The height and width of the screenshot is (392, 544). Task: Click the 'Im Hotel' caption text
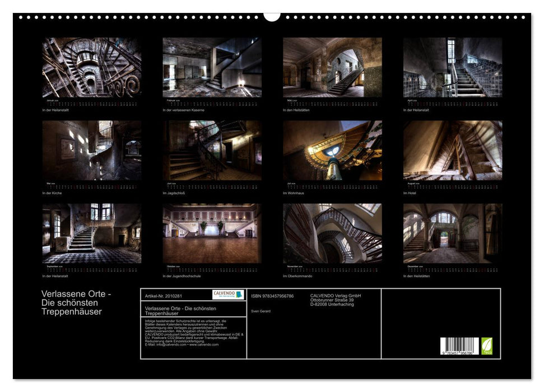409,193
